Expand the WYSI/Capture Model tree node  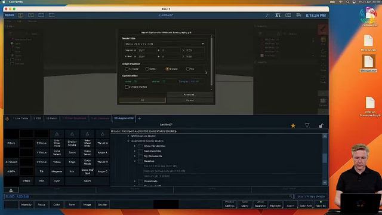pyautogui.click(x=128, y=136)
